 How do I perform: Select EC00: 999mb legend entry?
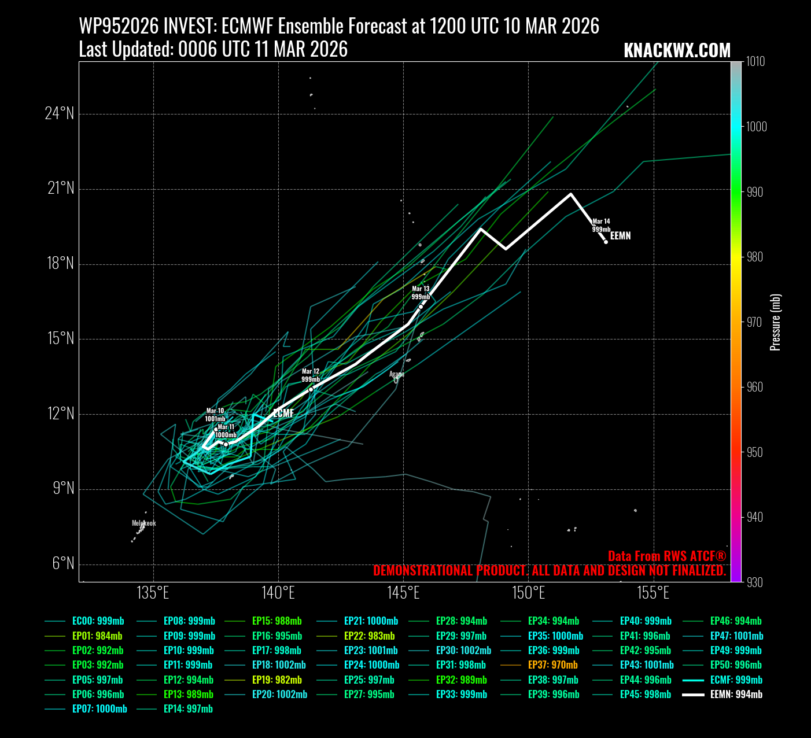98,621
